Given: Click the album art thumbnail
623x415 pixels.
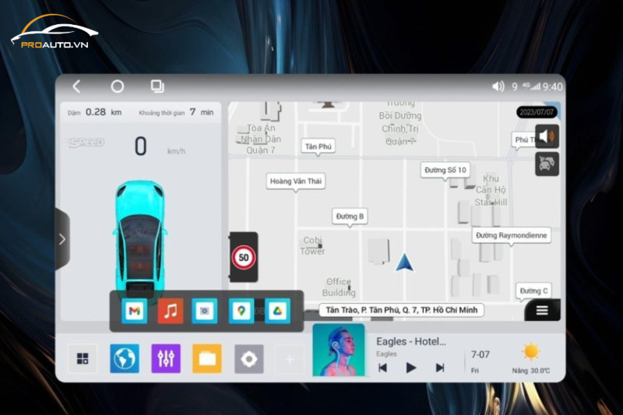Looking at the screenshot, I should [x=339, y=350].
